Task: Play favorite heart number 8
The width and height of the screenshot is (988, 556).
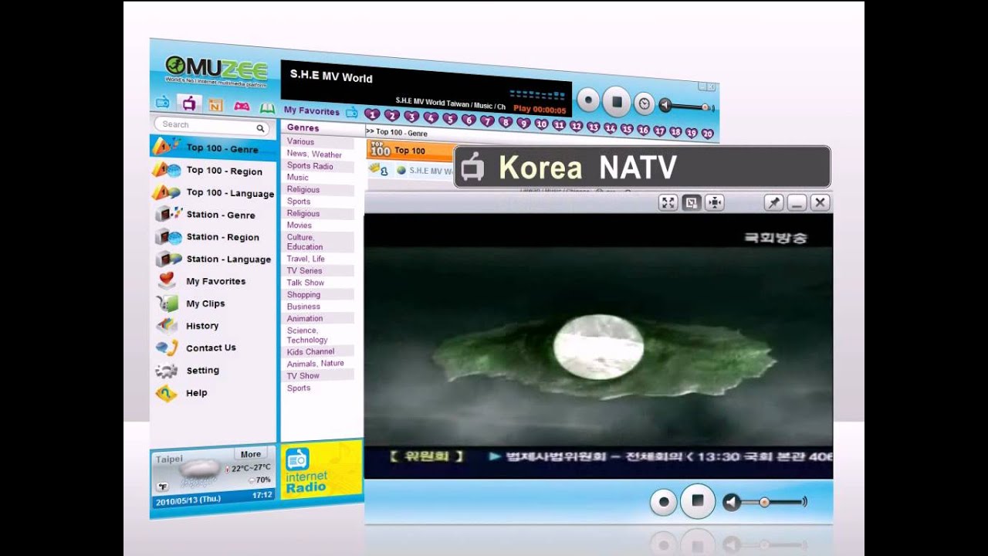Action: click(x=506, y=122)
